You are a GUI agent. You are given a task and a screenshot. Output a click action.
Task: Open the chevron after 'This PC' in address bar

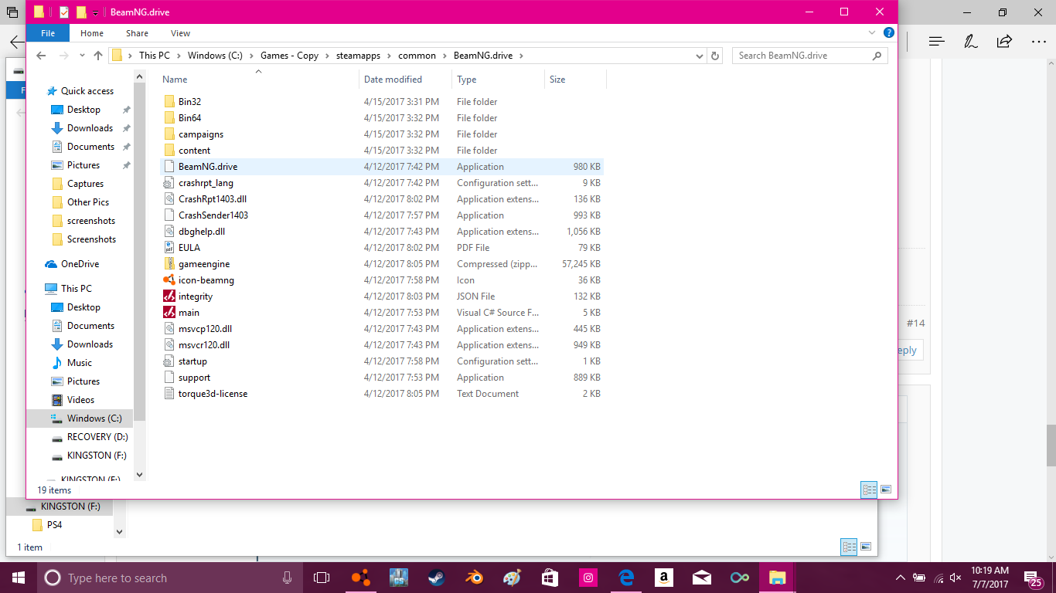(179, 56)
